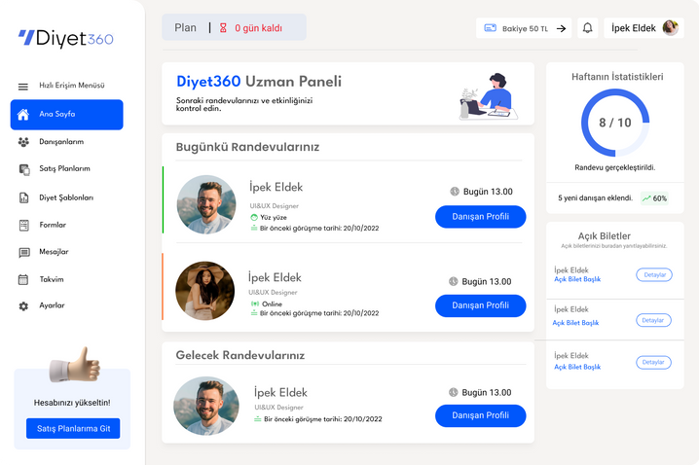Click the Yüz yüze meeting-type icon
The height and width of the screenshot is (465, 699).
point(254,217)
